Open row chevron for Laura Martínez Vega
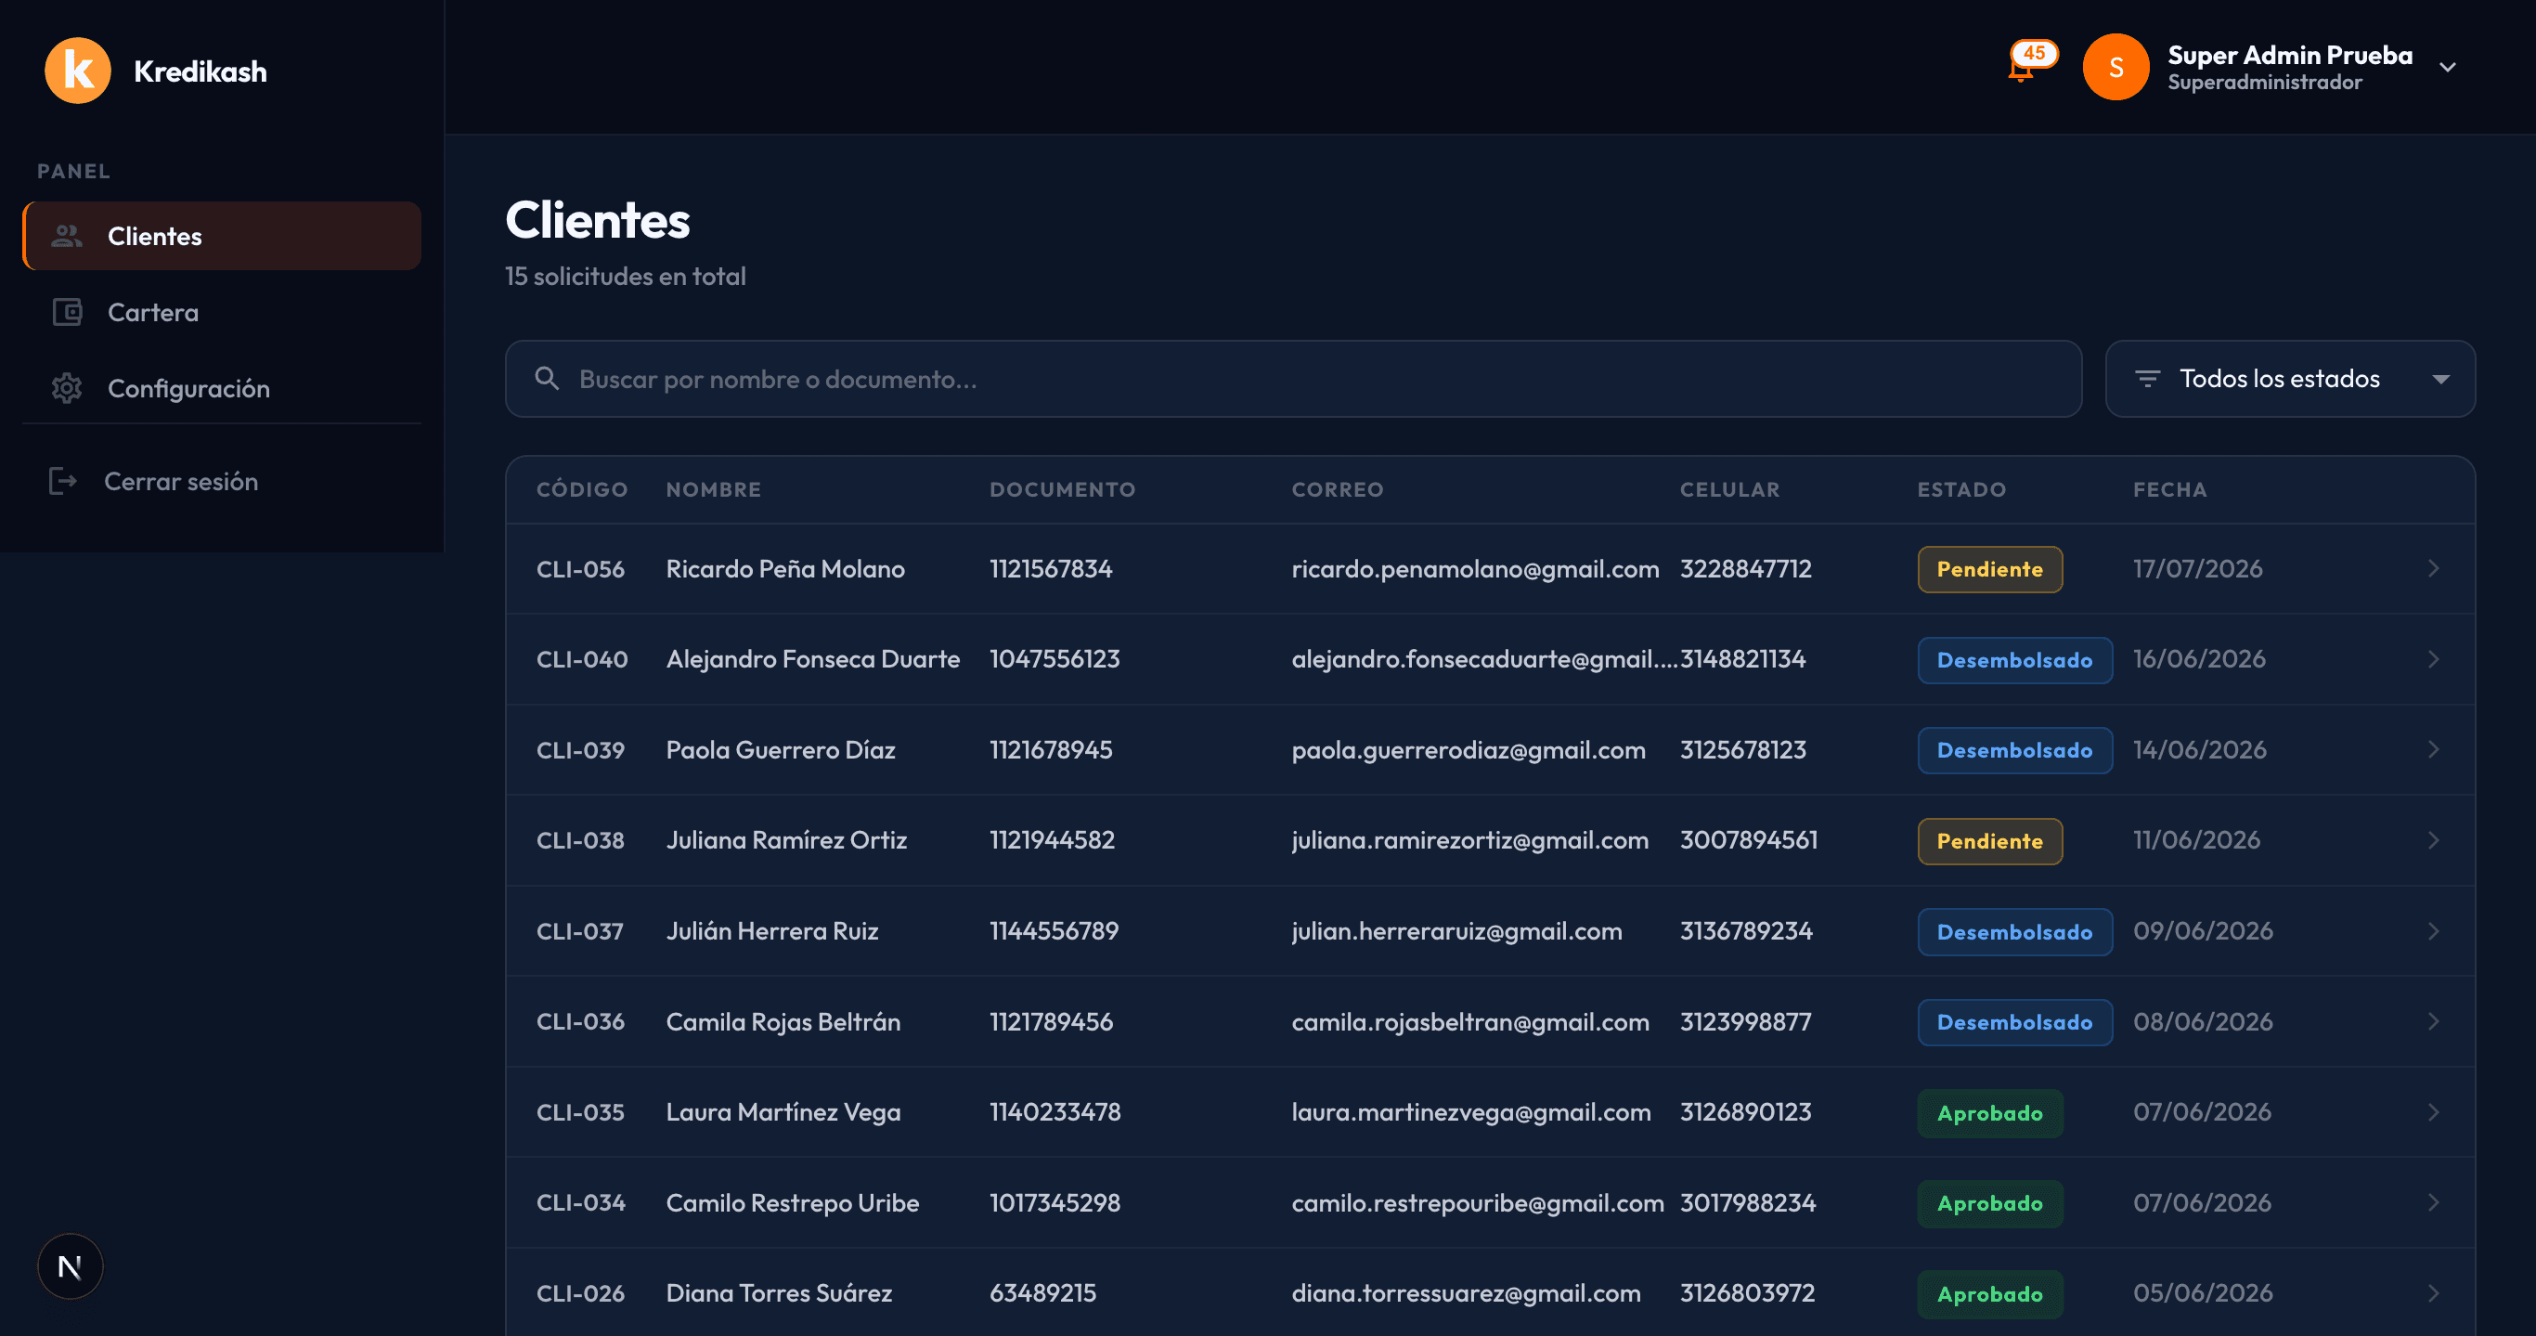This screenshot has width=2536, height=1336. coord(2433,1111)
